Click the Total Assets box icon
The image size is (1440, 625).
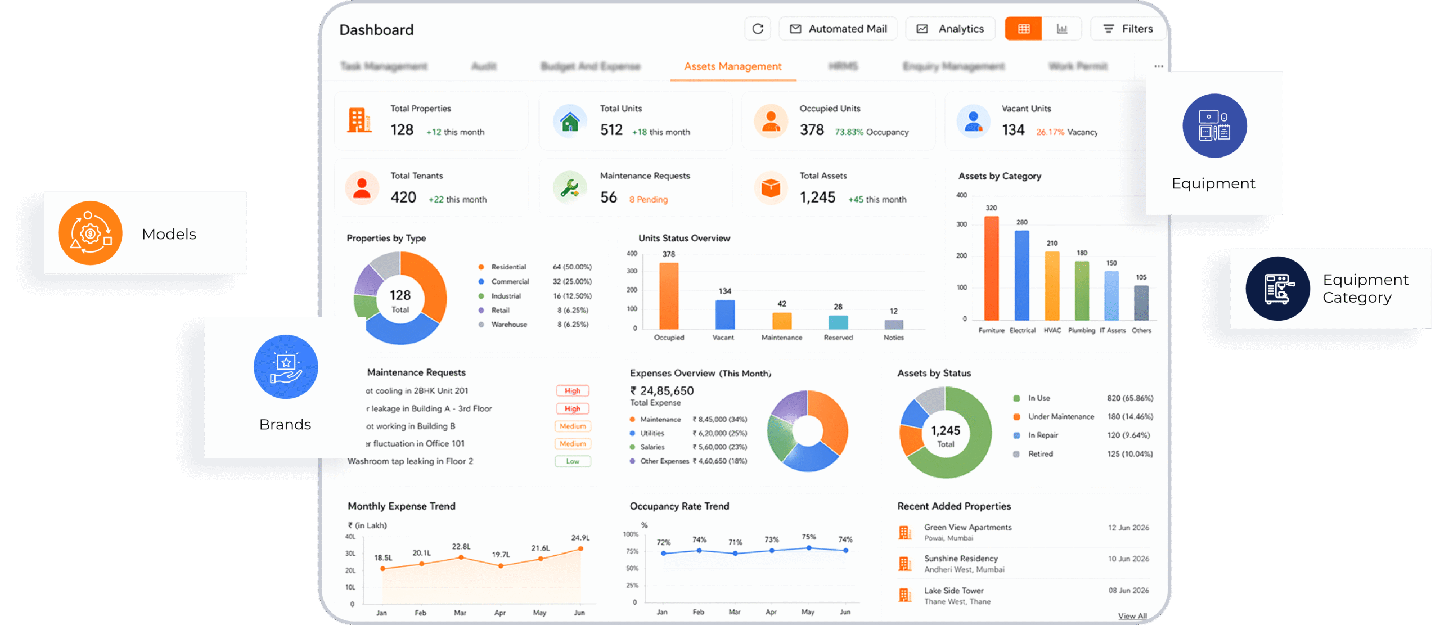point(771,188)
